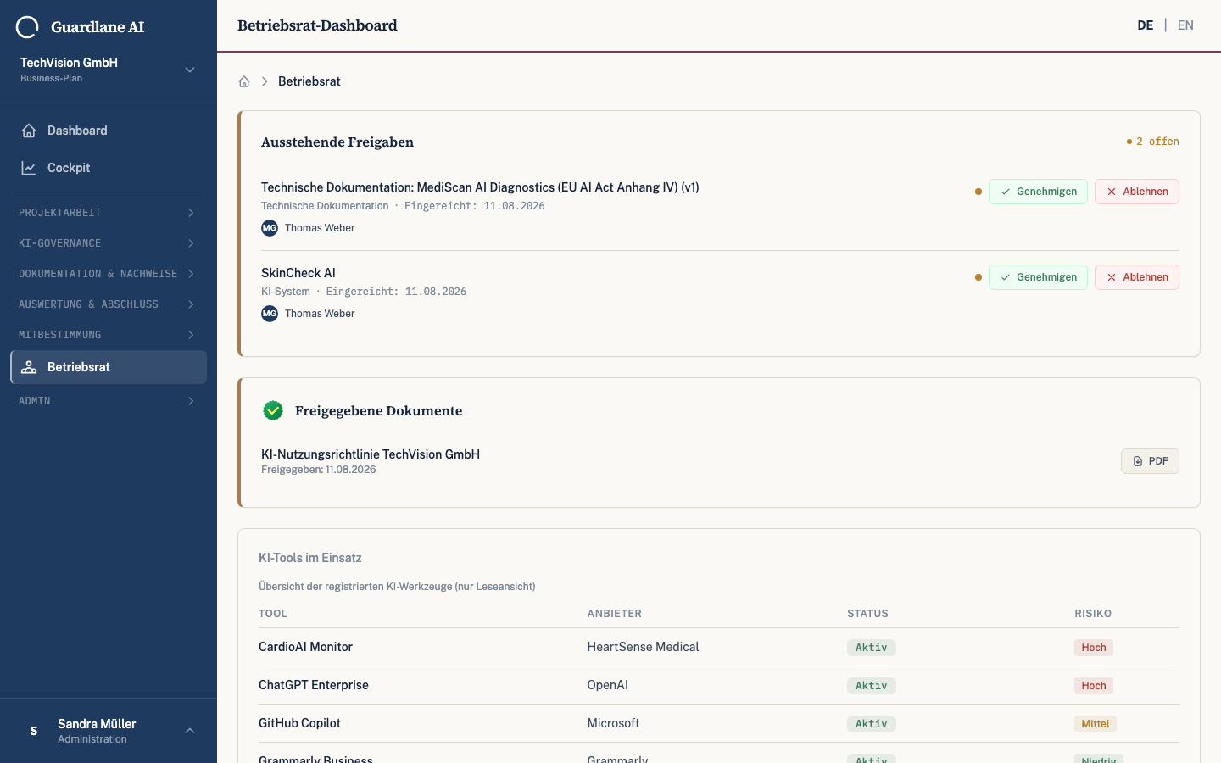Expand the ADMIN section
The height and width of the screenshot is (763, 1221).
[x=109, y=401]
